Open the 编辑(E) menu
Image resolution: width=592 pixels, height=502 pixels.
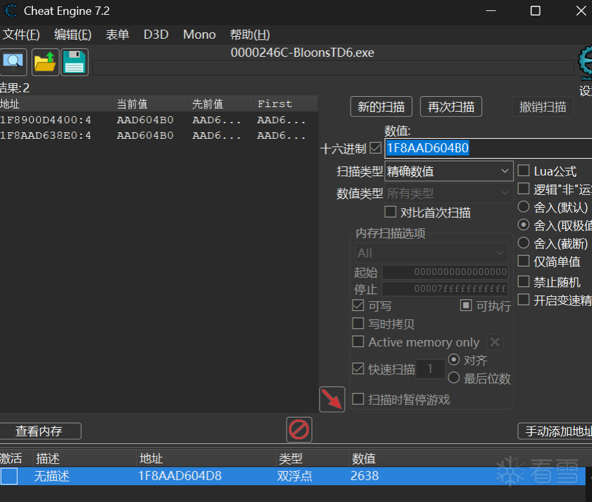pos(72,35)
